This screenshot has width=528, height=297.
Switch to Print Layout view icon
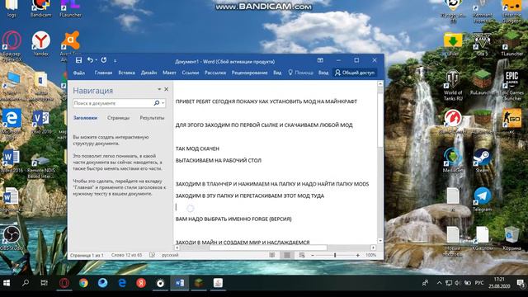[287, 255]
